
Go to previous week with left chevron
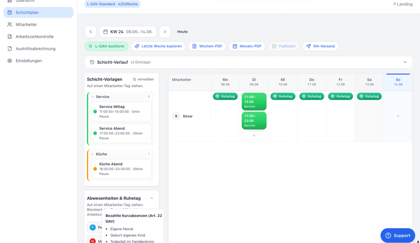point(91,32)
